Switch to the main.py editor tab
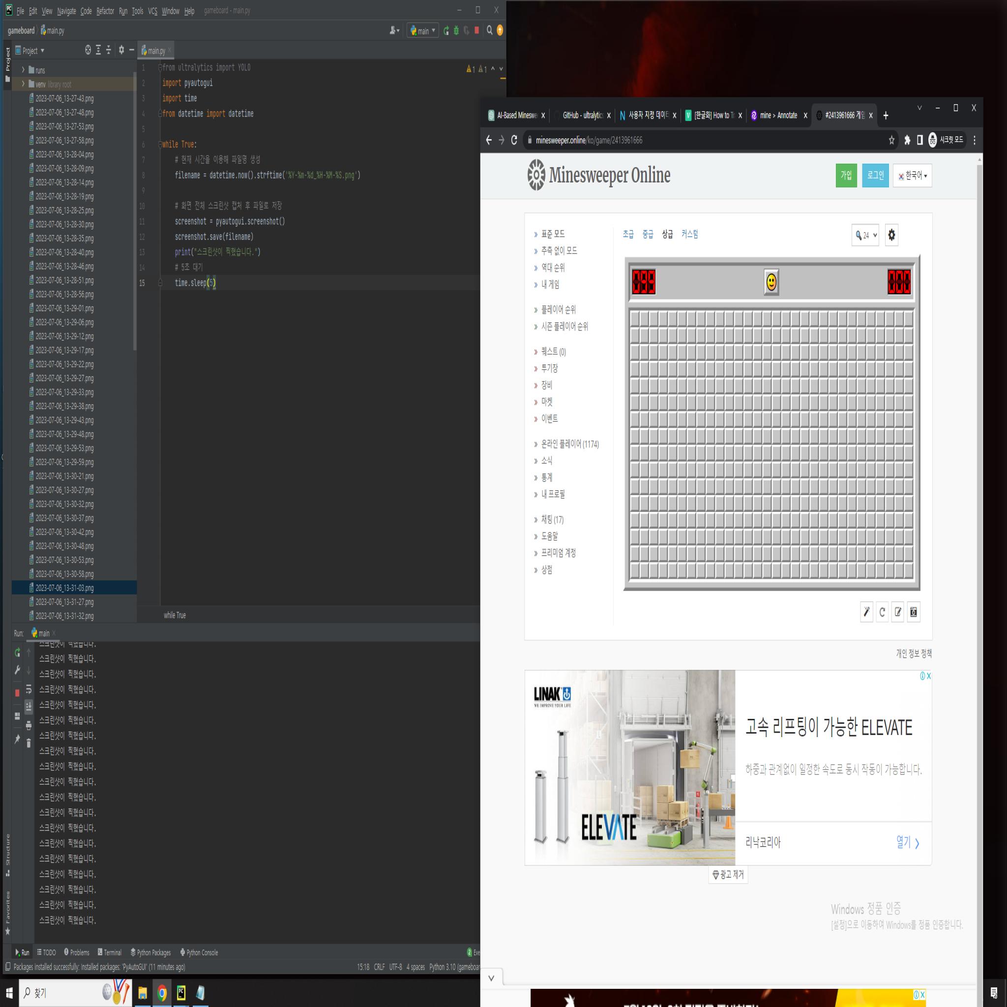This screenshot has height=1007, width=1007. 156,51
